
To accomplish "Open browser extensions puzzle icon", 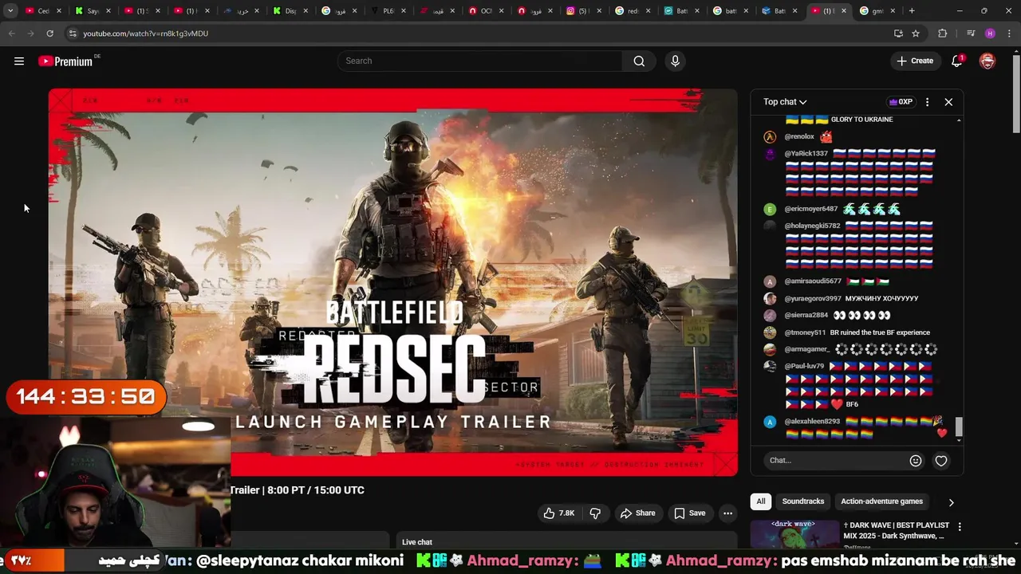I will coord(943,33).
